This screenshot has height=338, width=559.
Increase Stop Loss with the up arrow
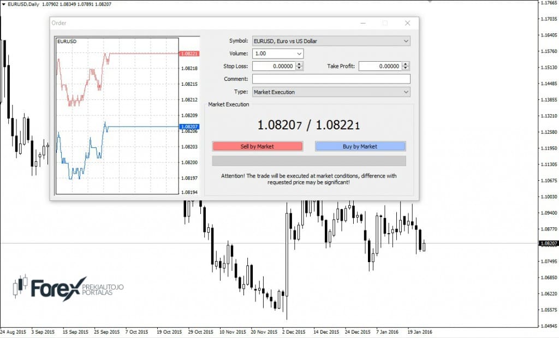click(x=300, y=64)
